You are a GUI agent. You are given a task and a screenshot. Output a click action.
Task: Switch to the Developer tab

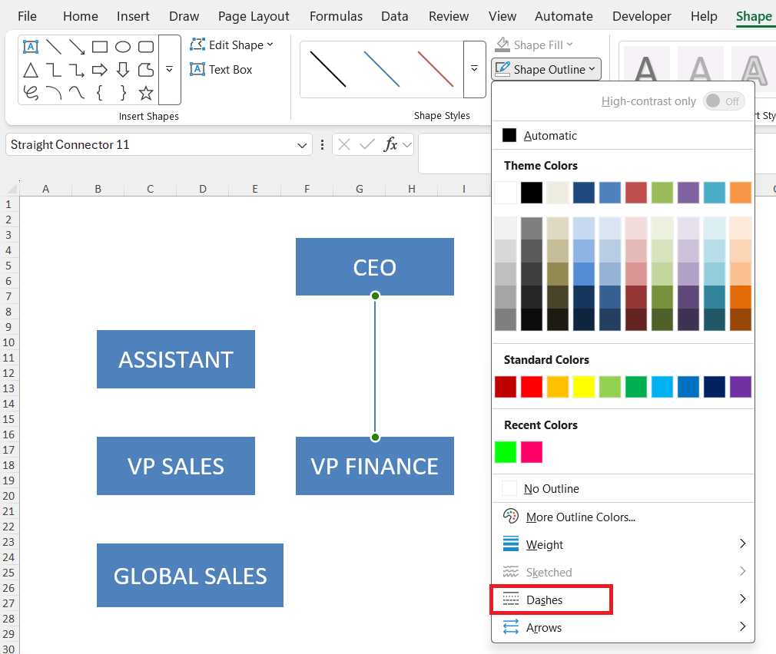tap(642, 16)
